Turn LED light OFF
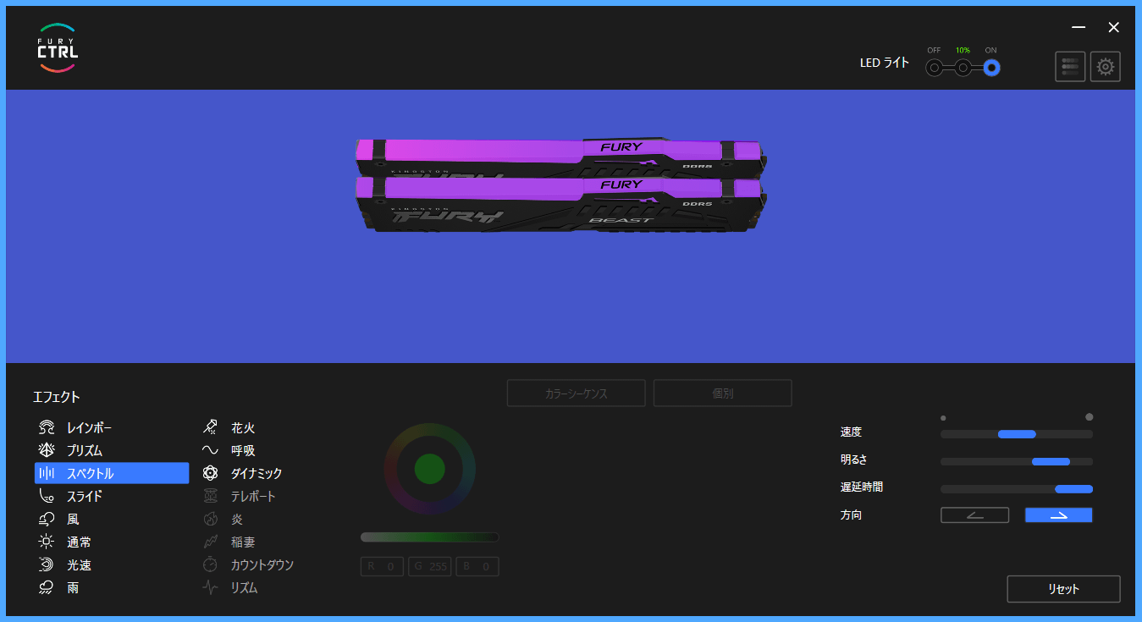Viewport: 1142px width, 622px height. pyautogui.click(x=934, y=68)
